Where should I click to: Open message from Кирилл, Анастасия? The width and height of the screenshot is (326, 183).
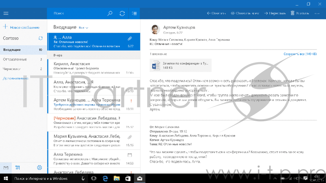pyautogui.click(x=94, y=68)
